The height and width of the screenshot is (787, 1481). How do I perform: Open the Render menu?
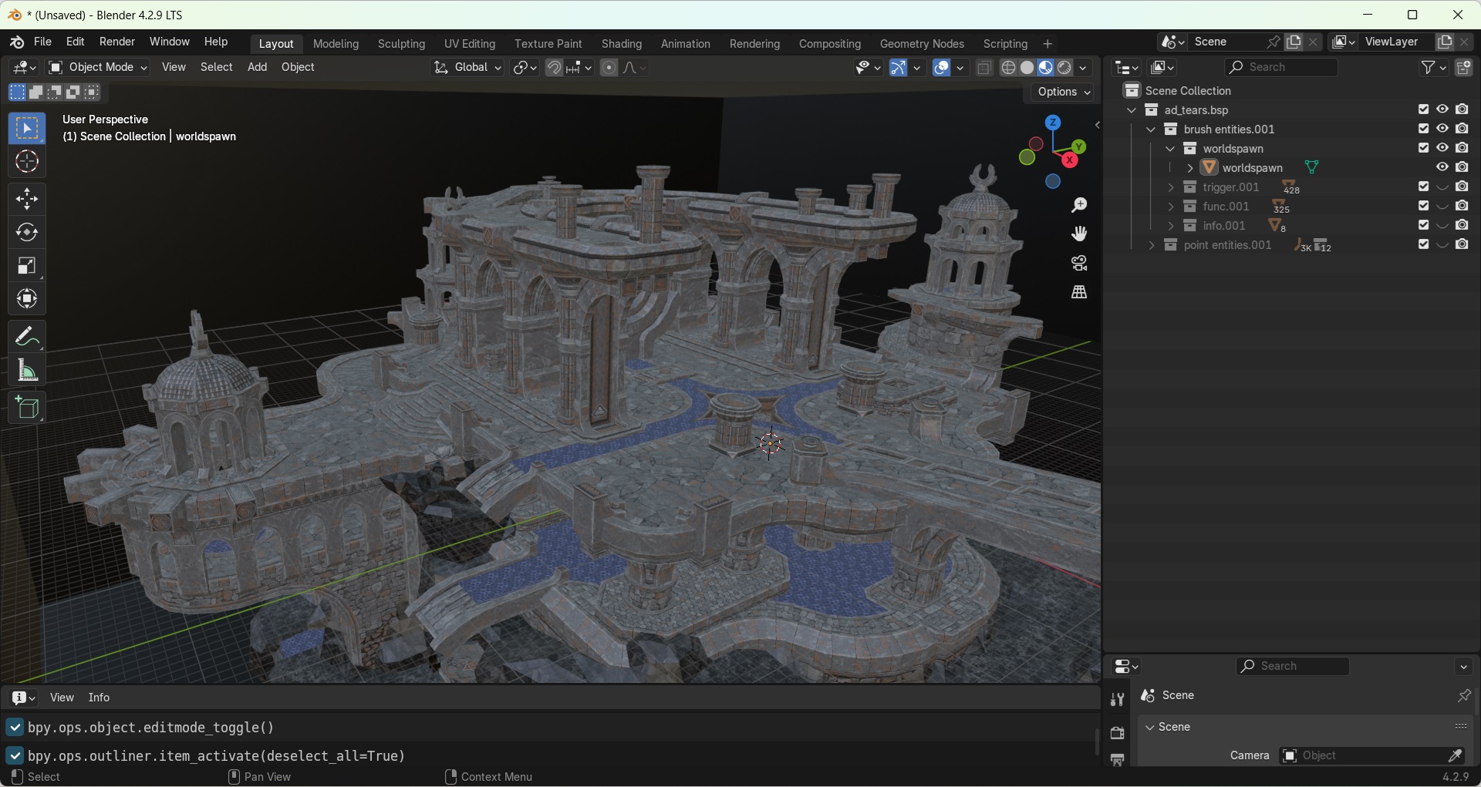click(117, 42)
